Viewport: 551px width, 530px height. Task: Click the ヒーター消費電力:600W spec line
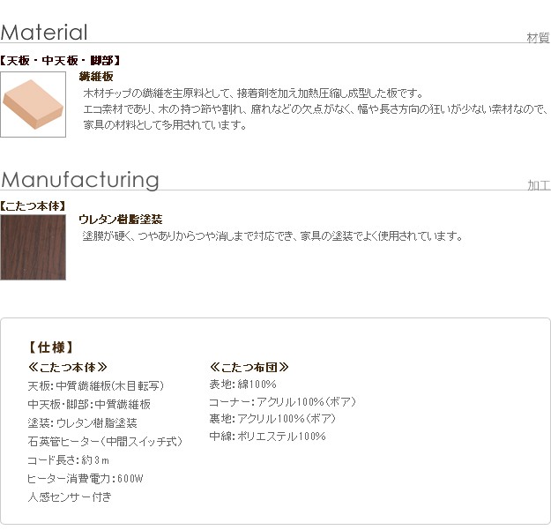[x=85, y=478]
